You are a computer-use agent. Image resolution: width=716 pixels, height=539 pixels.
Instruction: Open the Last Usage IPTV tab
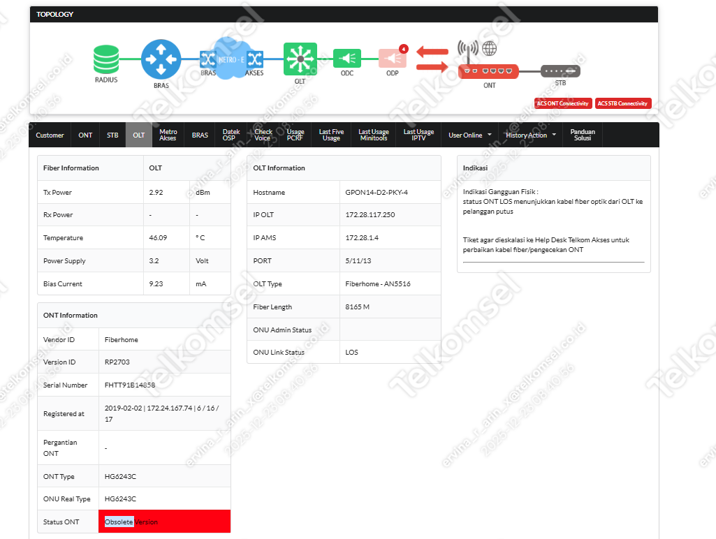(x=418, y=135)
